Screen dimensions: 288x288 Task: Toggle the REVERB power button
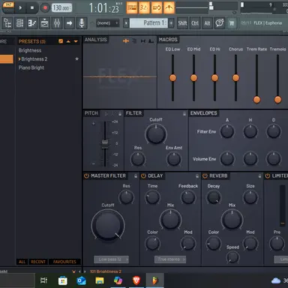(205, 176)
